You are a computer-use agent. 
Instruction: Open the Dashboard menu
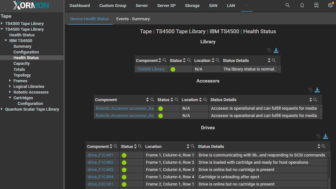click(x=80, y=6)
